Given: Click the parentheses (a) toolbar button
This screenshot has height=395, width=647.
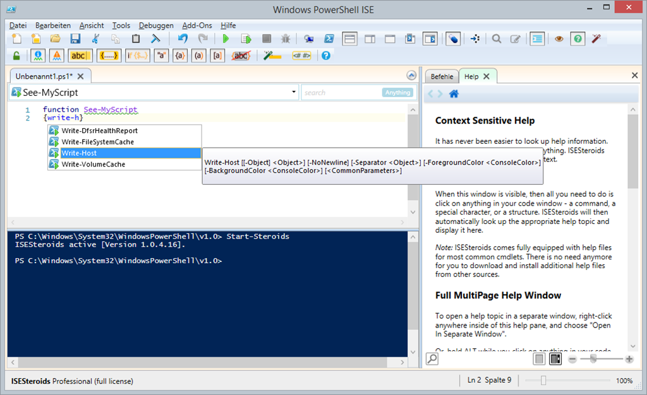Looking at the screenshot, I should click(199, 56).
